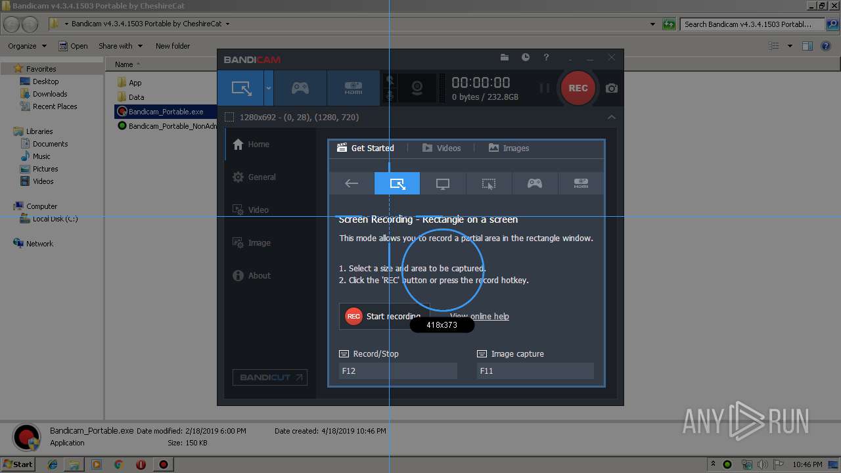Toggle the microphone sound icon

[x=389, y=97]
